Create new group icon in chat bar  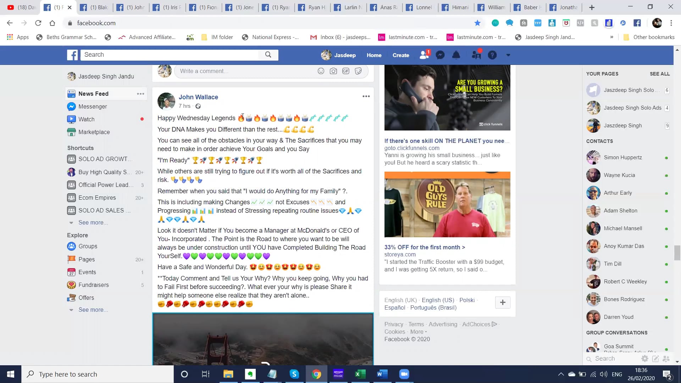[x=666, y=359]
